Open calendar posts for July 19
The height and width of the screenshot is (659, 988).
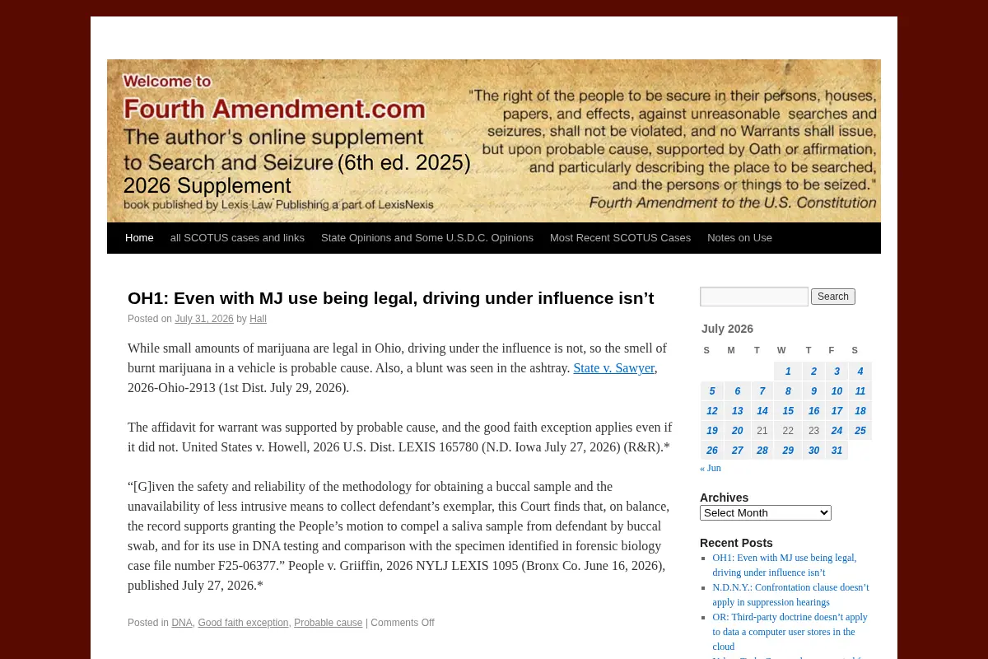[x=712, y=431]
